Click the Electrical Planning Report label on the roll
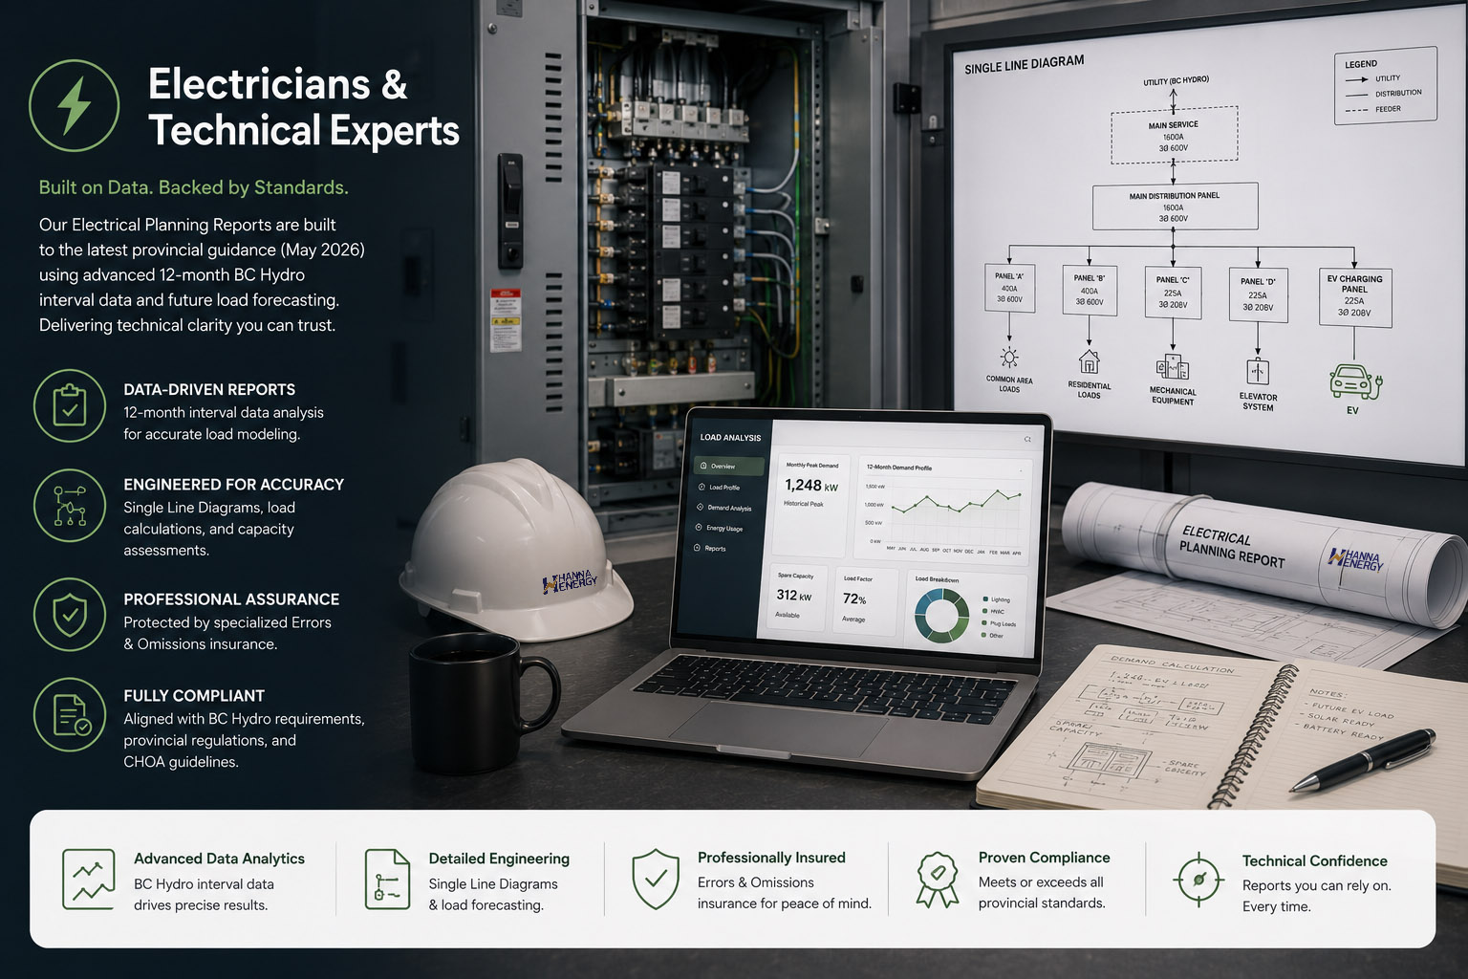The width and height of the screenshot is (1468, 979). coord(1232,547)
